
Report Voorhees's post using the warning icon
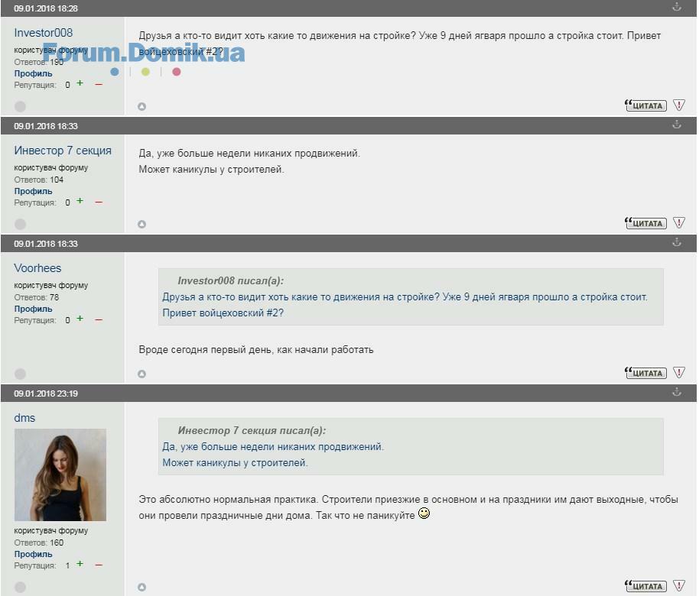pyautogui.click(x=678, y=373)
